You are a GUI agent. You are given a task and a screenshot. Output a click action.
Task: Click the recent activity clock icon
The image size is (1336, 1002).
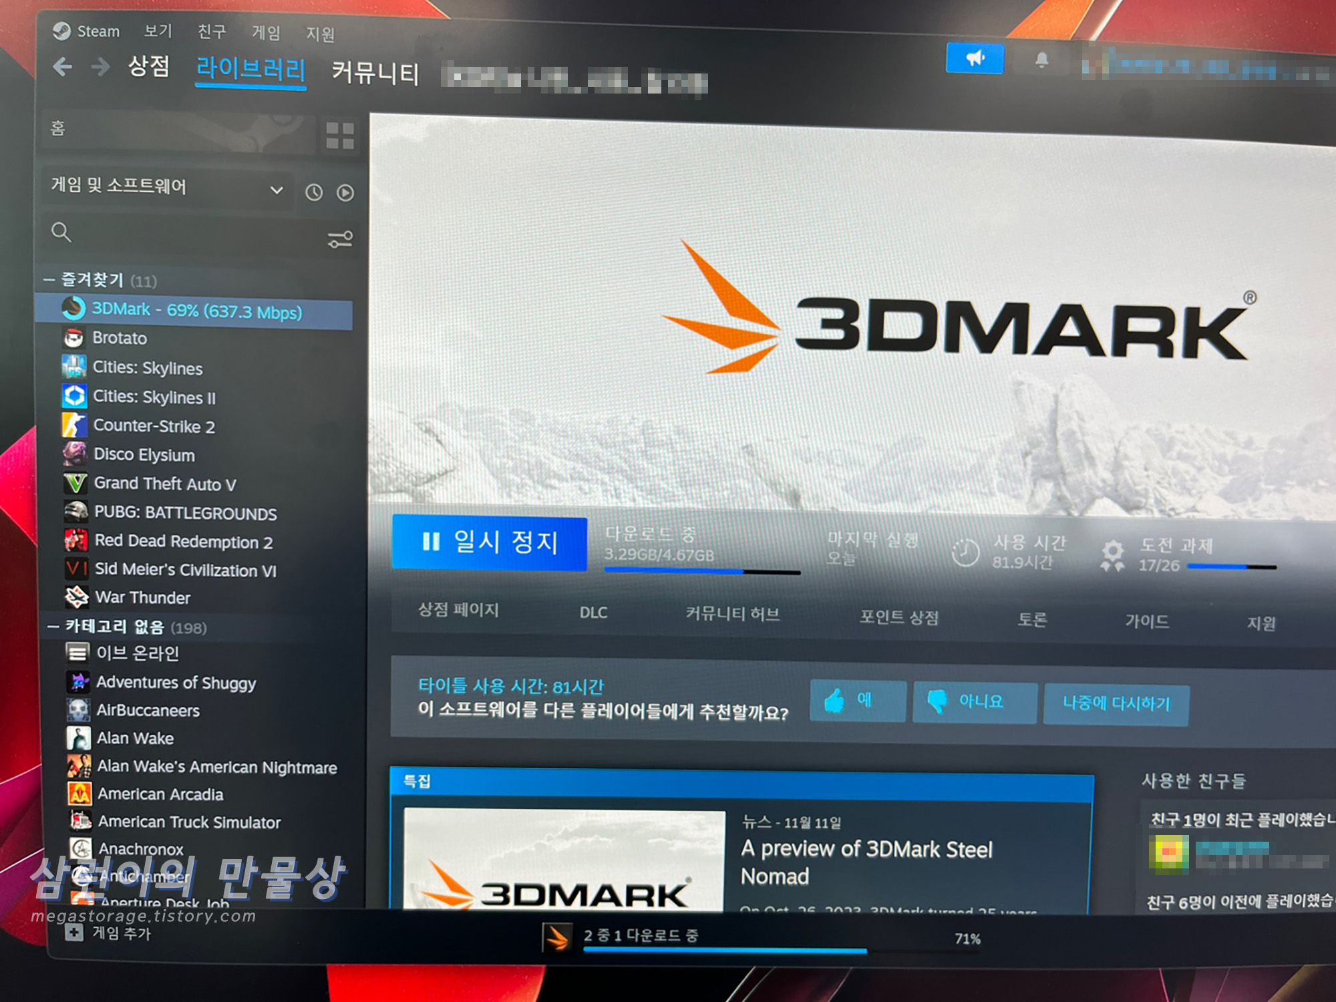tap(314, 192)
